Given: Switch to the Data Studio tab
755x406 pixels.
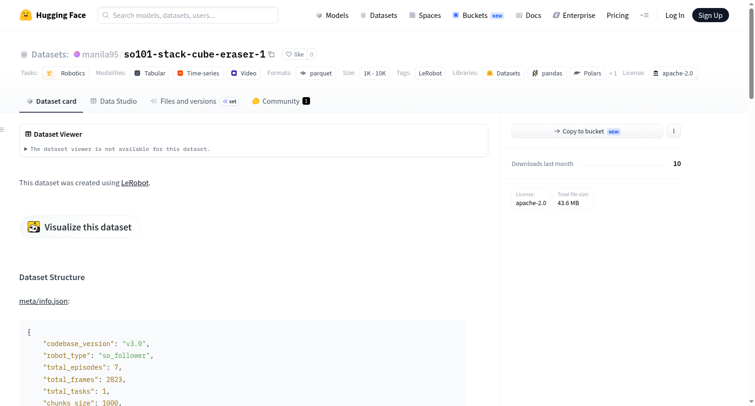Looking at the screenshot, I should pos(114,101).
